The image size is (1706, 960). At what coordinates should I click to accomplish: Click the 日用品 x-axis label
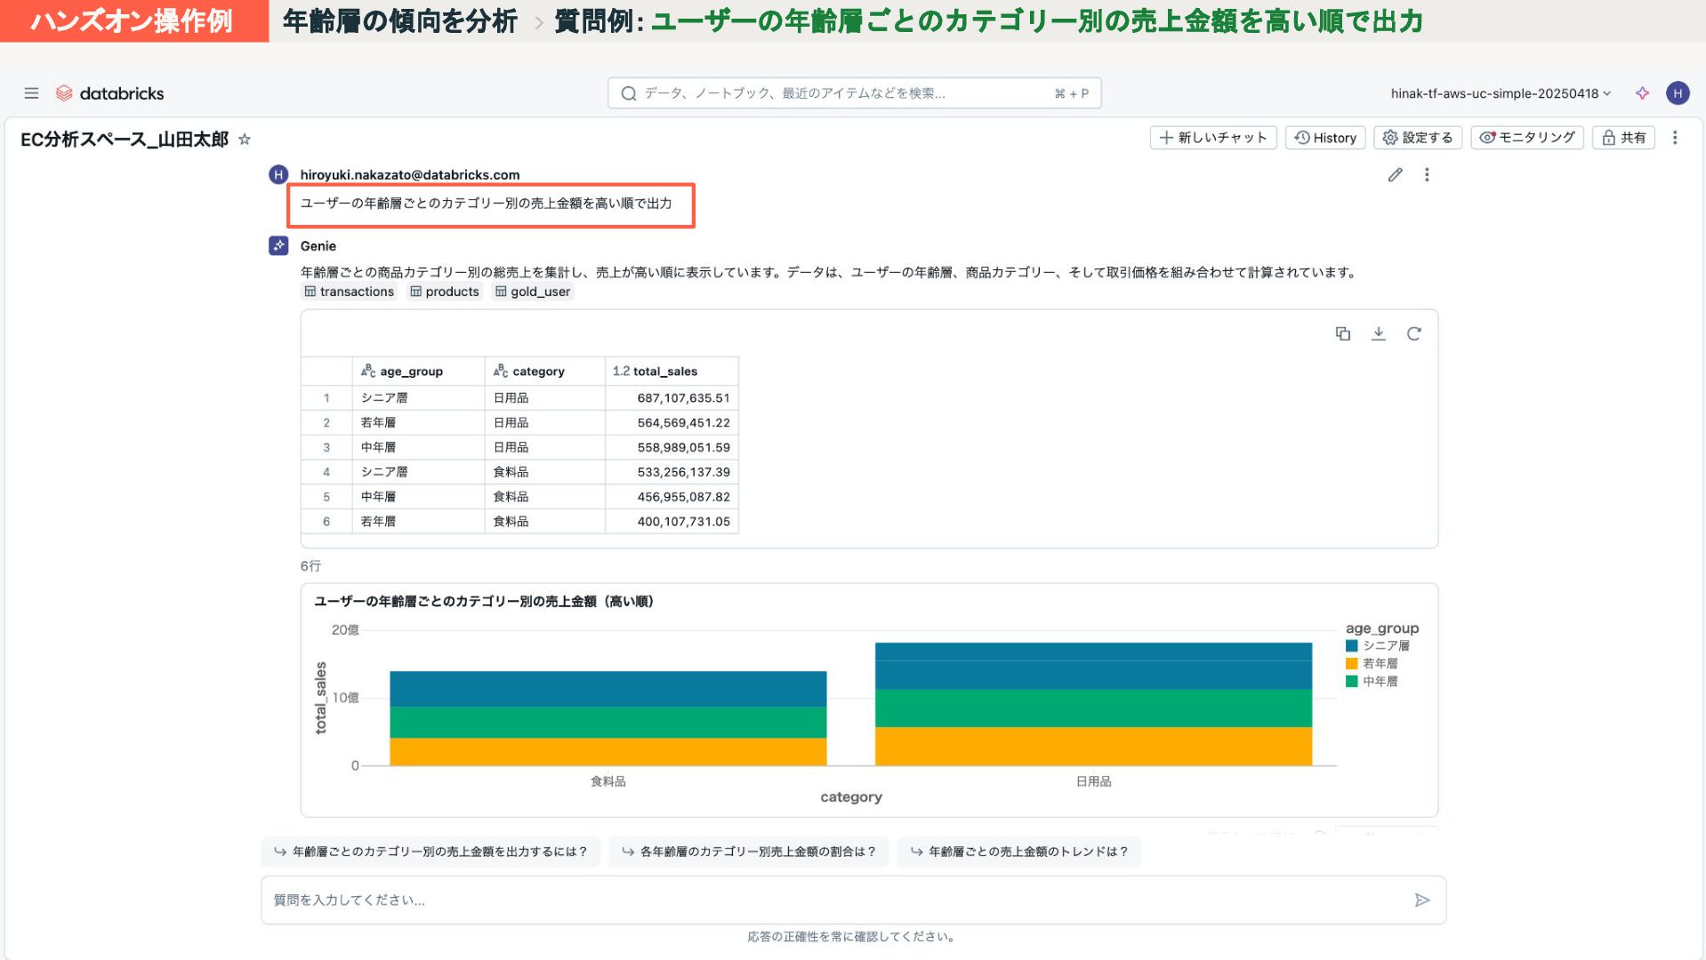pos(1094,781)
